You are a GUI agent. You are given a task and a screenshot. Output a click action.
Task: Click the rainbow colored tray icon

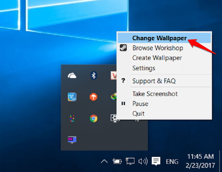pyautogui.click(x=113, y=97)
